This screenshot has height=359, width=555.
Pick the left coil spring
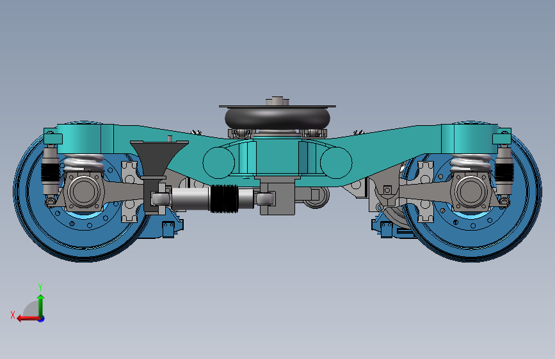point(84,162)
